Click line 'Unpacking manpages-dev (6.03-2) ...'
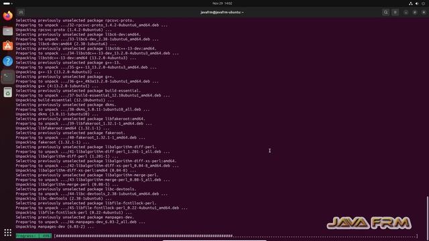 point(55,227)
